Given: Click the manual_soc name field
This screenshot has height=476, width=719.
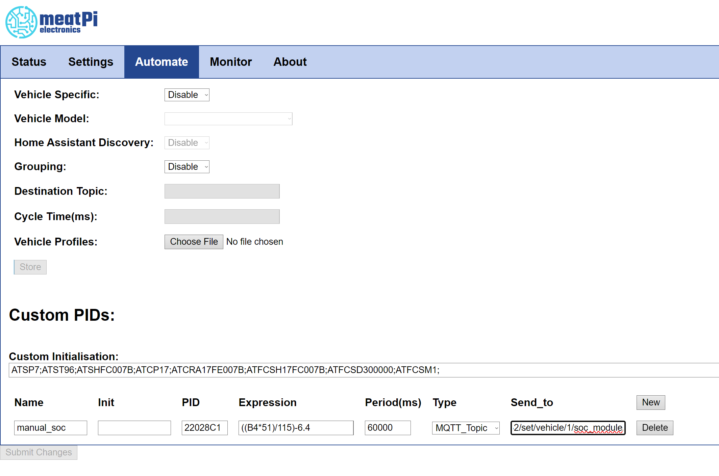Looking at the screenshot, I should pyautogui.click(x=50, y=428).
